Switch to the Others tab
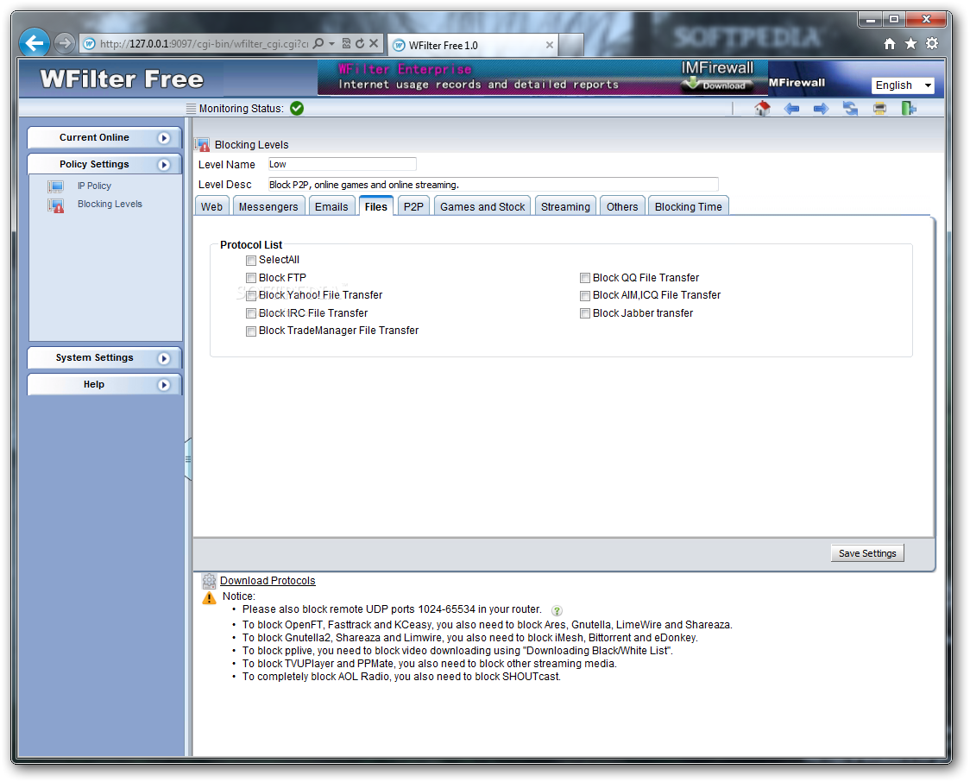 (x=622, y=206)
